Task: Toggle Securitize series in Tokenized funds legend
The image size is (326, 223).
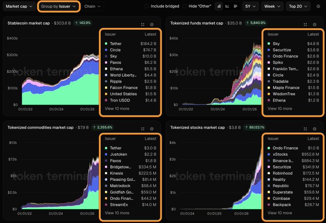Action: (293, 50)
